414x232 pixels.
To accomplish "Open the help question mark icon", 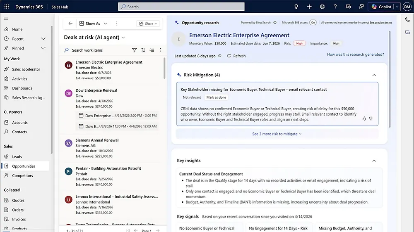I will pyautogui.click(x=335, y=7).
